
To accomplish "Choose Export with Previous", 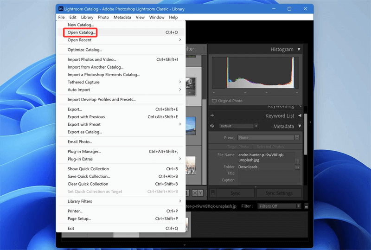I will [x=121, y=117].
